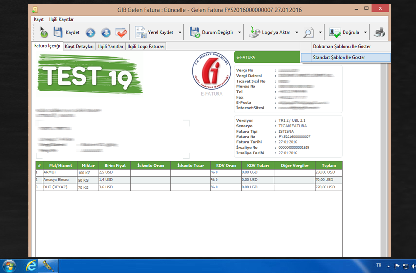This screenshot has height=273, width=416.
Task: Click the TR language indicator in tray
Action: point(379,265)
